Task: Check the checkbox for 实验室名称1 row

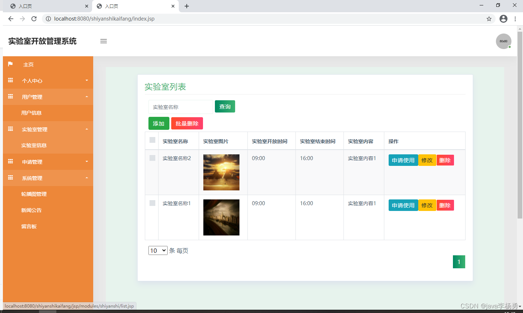Action: pos(152,203)
